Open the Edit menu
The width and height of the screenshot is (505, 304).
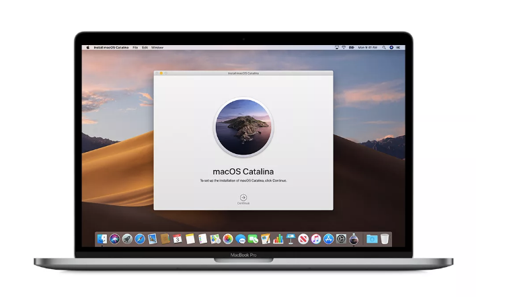point(145,47)
